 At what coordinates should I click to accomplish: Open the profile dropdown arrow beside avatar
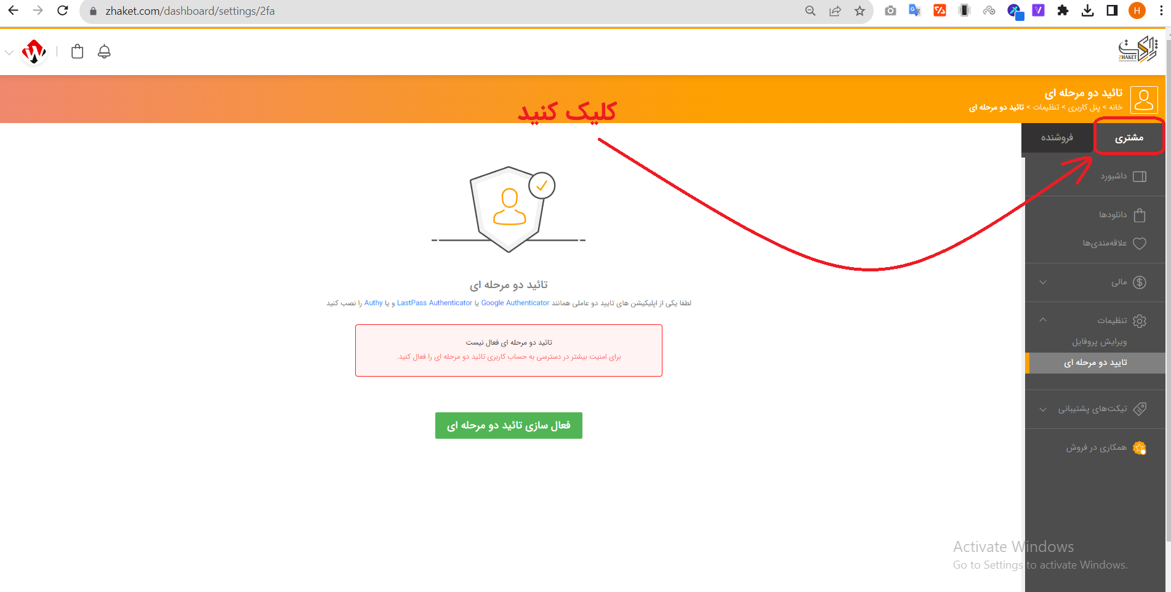point(9,52)
